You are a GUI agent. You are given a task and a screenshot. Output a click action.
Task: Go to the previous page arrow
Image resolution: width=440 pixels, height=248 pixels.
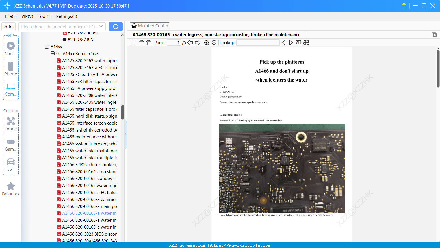coord(190,43)
